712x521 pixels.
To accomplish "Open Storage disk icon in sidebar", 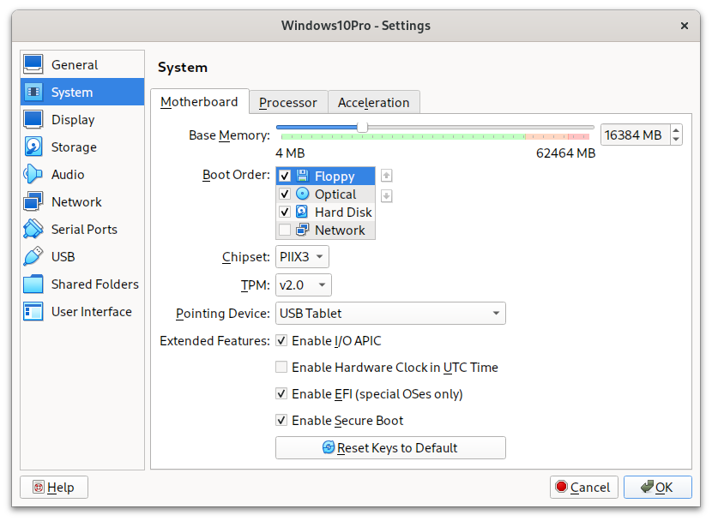I will [x=33, y=147].
